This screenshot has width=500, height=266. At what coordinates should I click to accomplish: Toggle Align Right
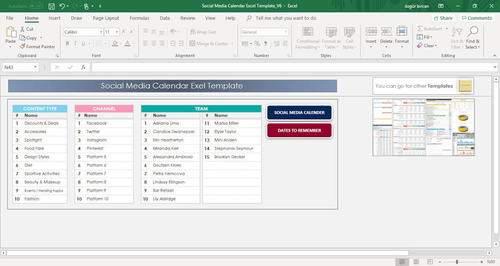click(x=162, y=44)
